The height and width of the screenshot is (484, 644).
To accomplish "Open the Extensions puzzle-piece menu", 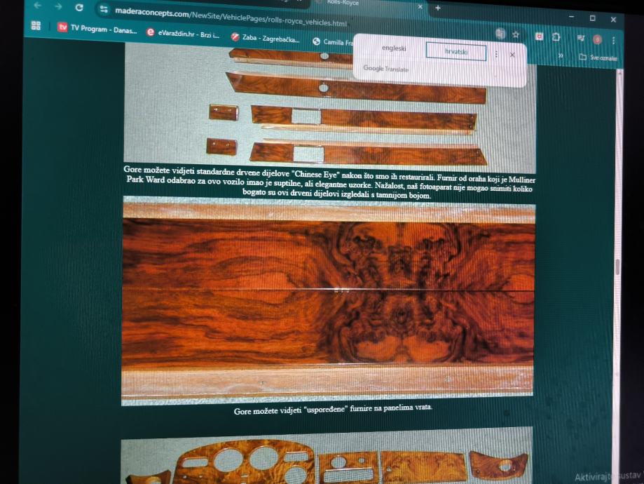I will 556,37.
